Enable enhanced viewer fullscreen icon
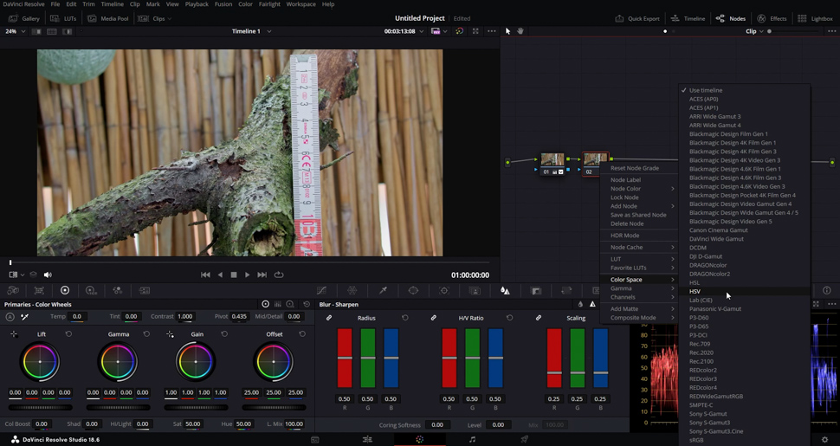 [x=475, y=31]
